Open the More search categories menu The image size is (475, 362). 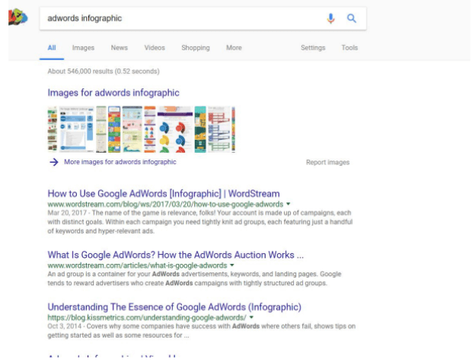pyautogui.click(x=234, y=48)
